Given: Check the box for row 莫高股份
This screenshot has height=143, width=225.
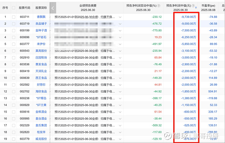Looking at the screenshot, I should pyautogui.click(x=13, y=51).
